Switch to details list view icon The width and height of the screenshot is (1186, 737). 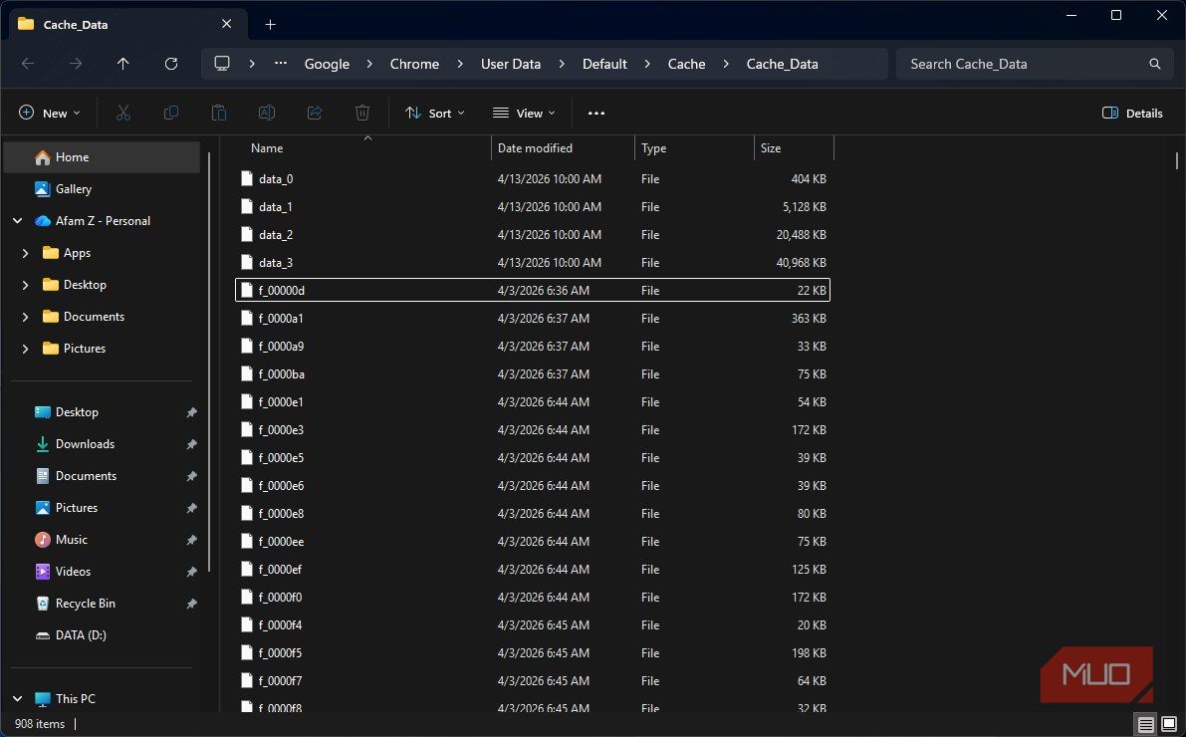1146,724
